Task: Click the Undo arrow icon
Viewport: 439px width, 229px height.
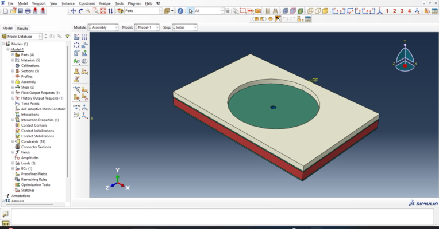Action: [x=286, y=19]
